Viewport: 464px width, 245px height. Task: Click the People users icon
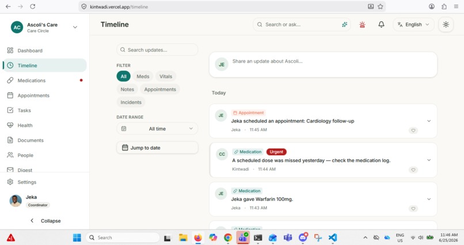coord(10,155)
